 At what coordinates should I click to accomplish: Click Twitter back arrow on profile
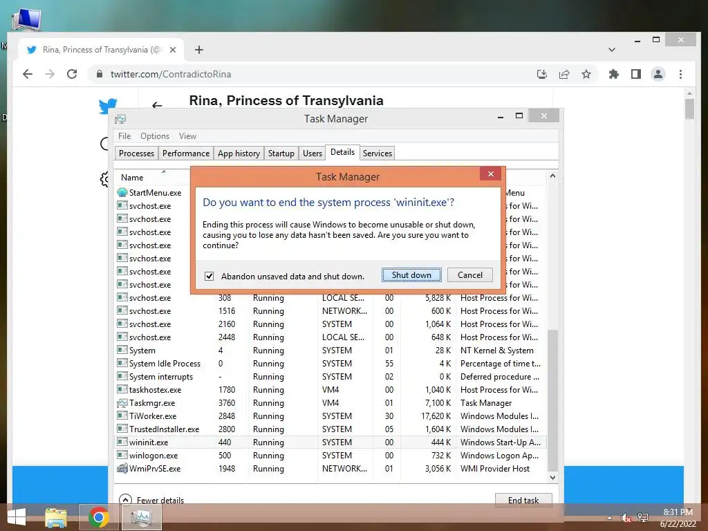point(157,105)
